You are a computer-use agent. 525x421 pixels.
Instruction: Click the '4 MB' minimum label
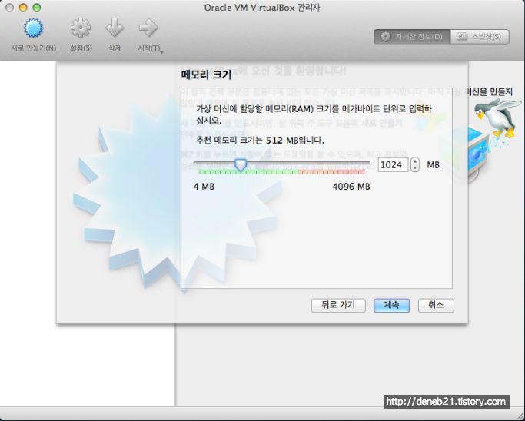204,187
